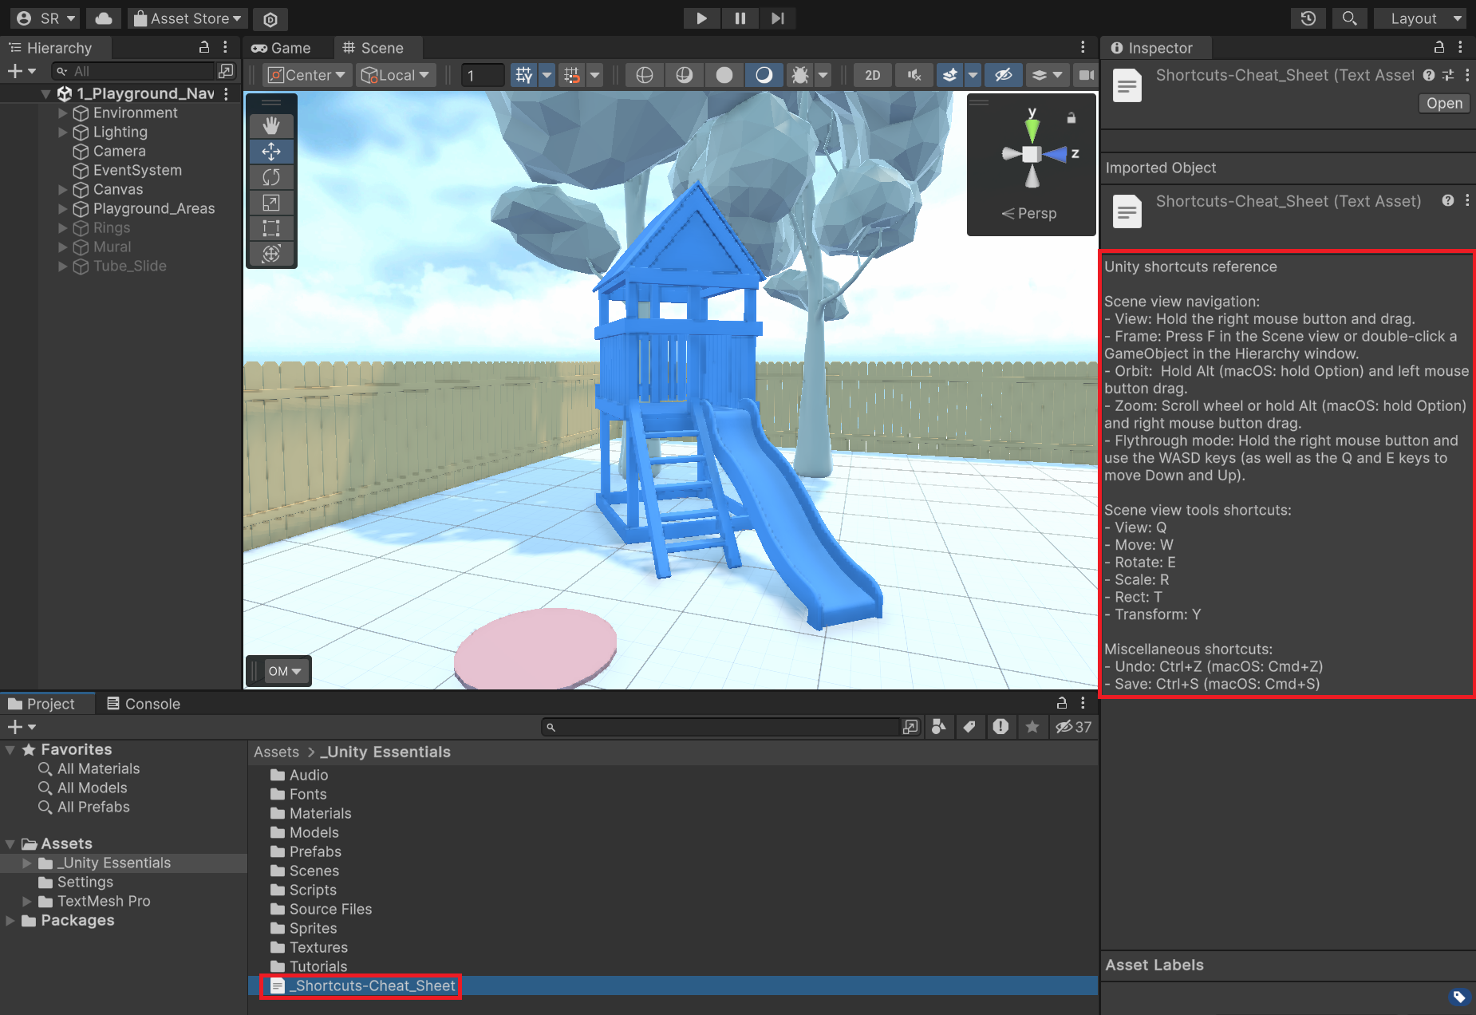Toggle hidden objects scene visibility
Viewport: 1476px width, 1015px height.
pos(1003,75)
